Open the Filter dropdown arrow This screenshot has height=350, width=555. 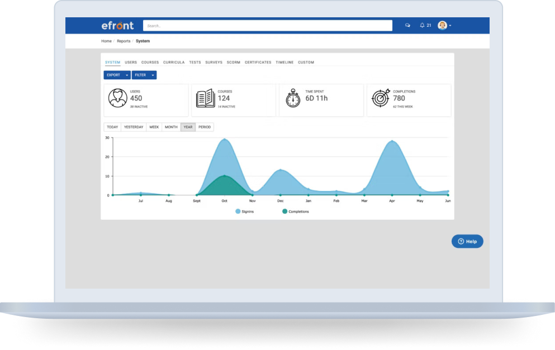point(154,75)
